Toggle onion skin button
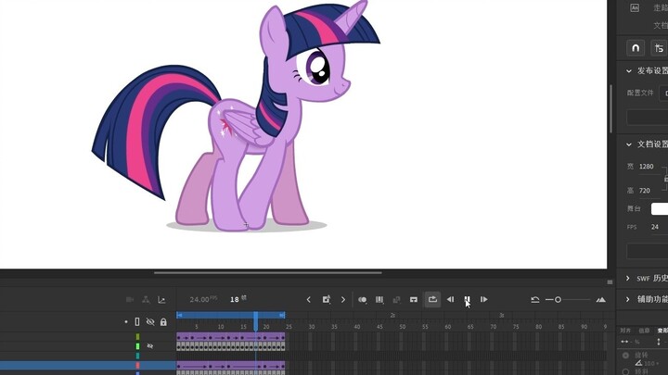 click(363, 300)
